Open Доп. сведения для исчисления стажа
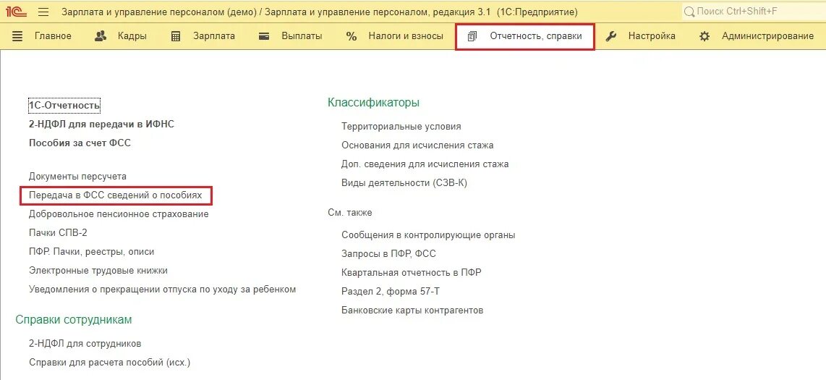 pos(425,164)
